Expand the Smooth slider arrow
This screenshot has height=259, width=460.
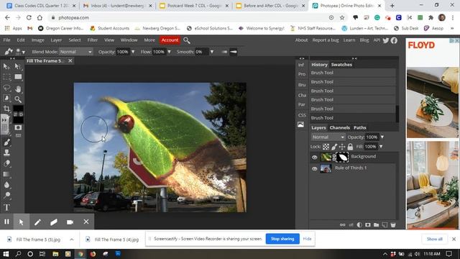coord(212,52)
